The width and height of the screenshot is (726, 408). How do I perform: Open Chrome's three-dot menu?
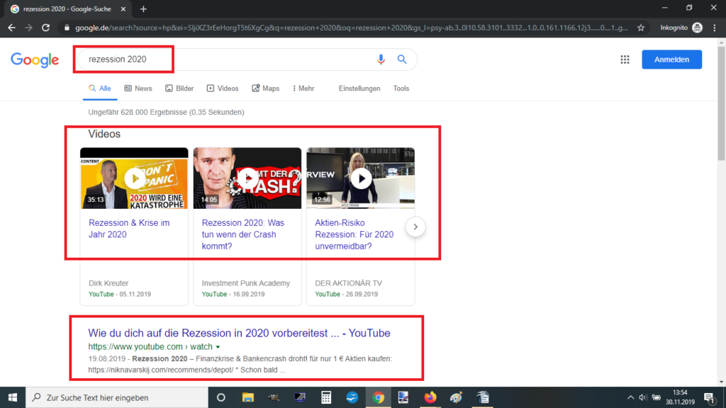tap(715, 28)
